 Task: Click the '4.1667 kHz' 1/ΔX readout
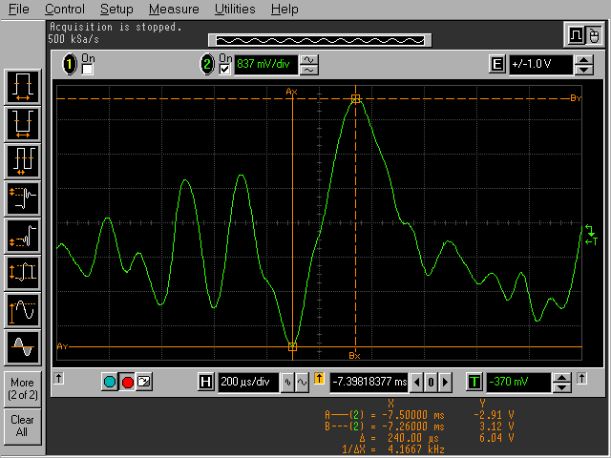(416, 449)
